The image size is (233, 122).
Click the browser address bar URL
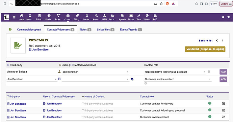tap(60, 4)
